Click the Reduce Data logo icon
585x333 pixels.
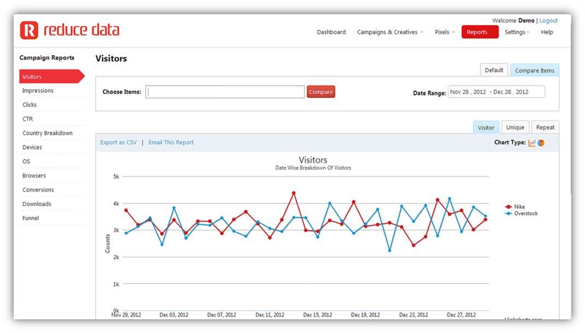click(x=29, y=30)
